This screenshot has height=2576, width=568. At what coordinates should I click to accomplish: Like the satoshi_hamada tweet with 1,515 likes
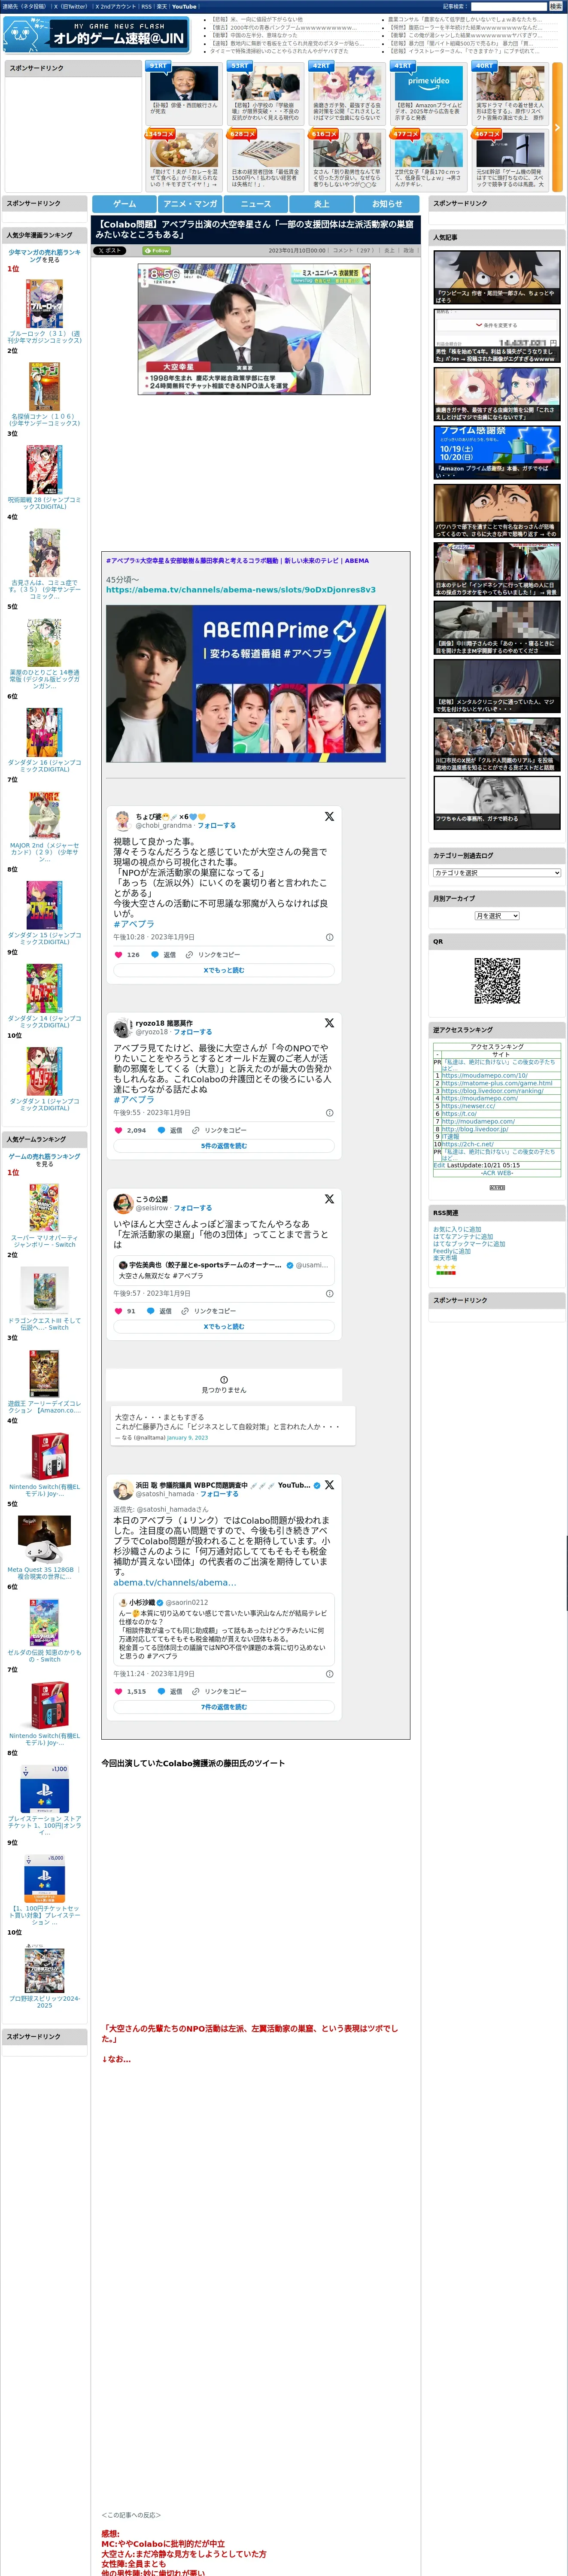pyautogui.click(x=119, y=1692)
